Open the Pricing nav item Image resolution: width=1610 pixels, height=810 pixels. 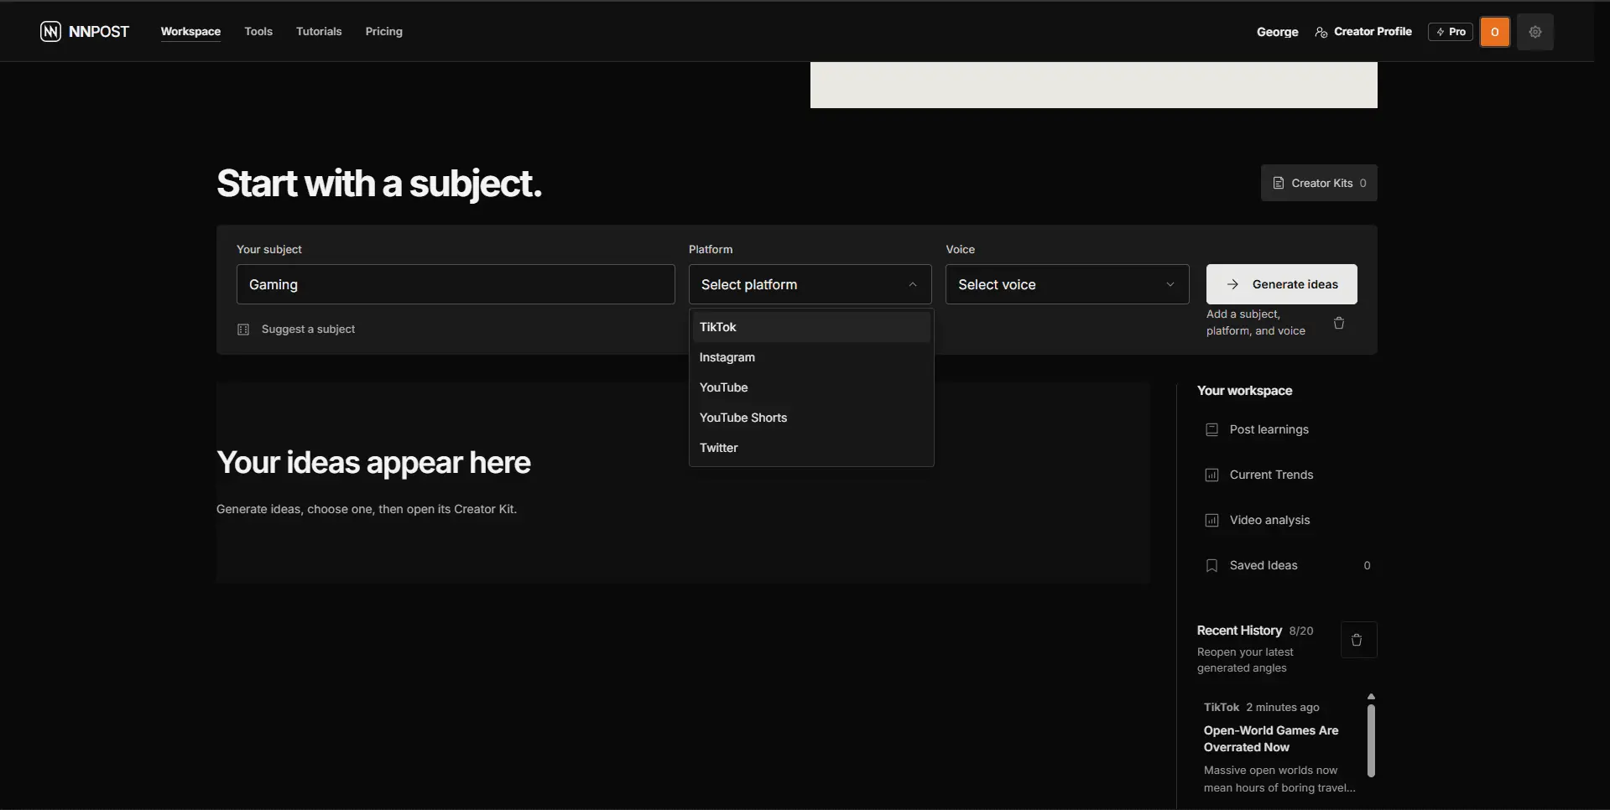click(x=384, y=32)
